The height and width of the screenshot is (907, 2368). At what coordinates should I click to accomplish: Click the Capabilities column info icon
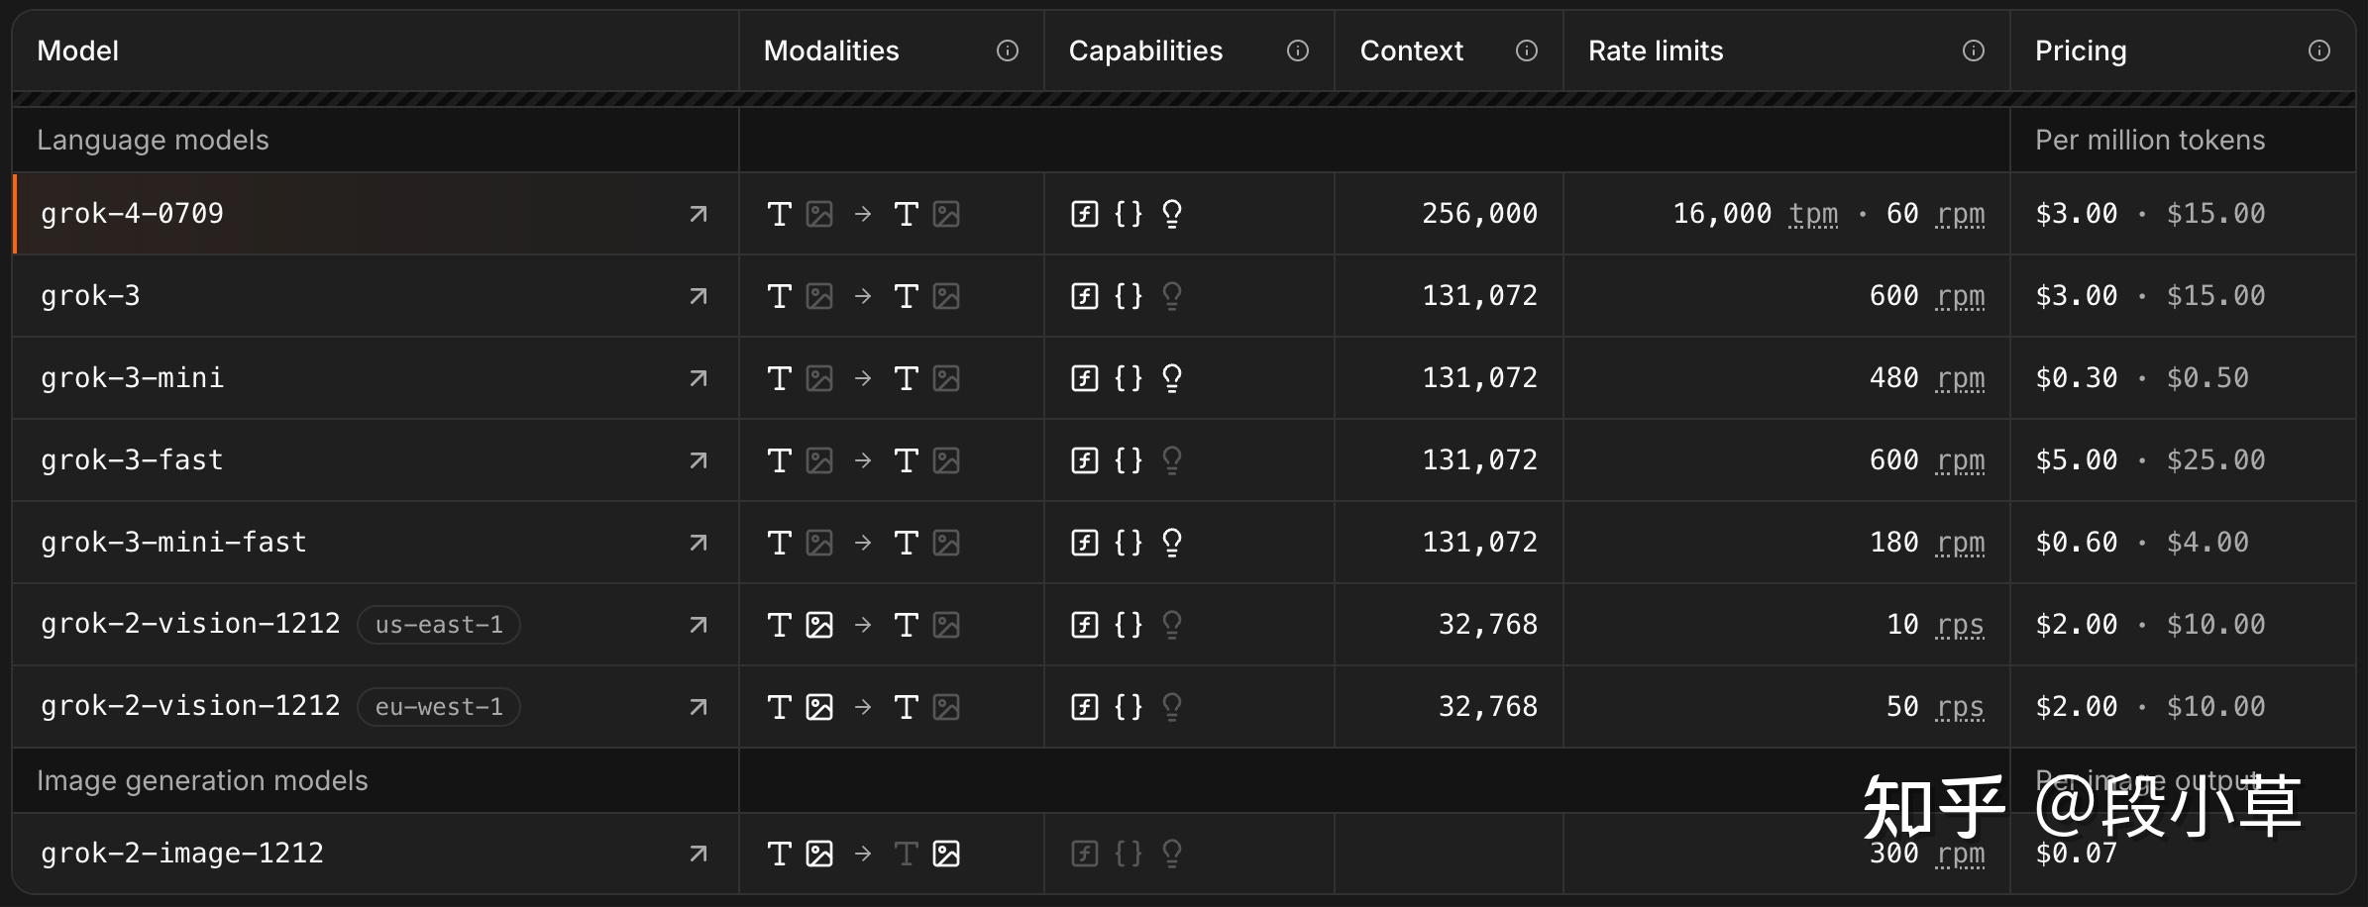(x=1297, y=50)
